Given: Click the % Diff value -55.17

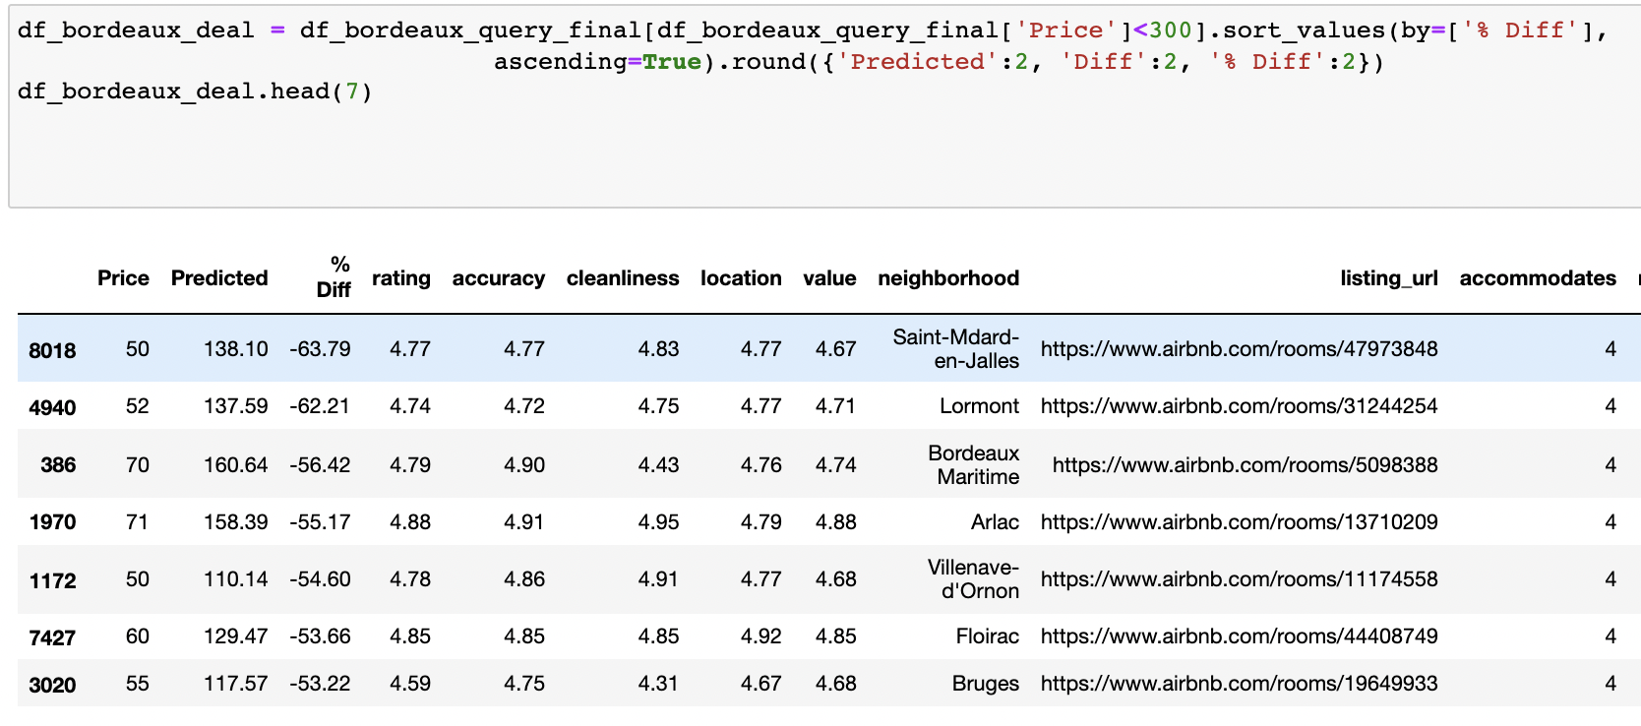Looking at the screenshot, I should pyautogui.click(x=320, y=522).
